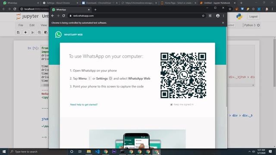Viewport: 276px width, 155px height.
Task: Bookmark web.whatsapp.com with the star icon
Action: [x=203, y=16]
